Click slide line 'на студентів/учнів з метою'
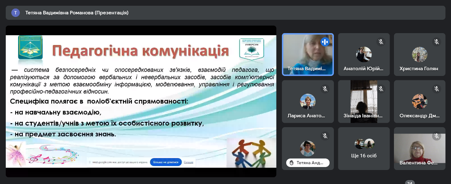451x184 pixels. tap(107, 123)
